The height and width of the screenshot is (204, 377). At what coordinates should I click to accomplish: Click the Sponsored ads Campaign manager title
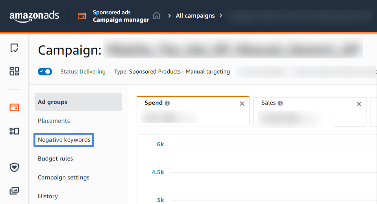pyautogui.click(x=121, y=16)
